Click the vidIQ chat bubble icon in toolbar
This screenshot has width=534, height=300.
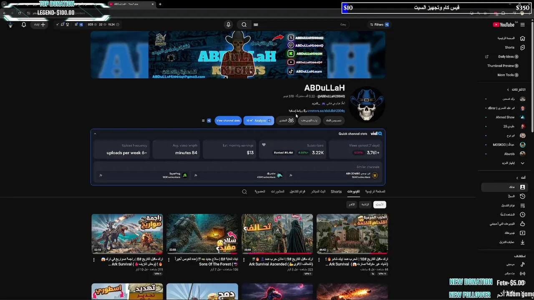(x=62, y=25)
